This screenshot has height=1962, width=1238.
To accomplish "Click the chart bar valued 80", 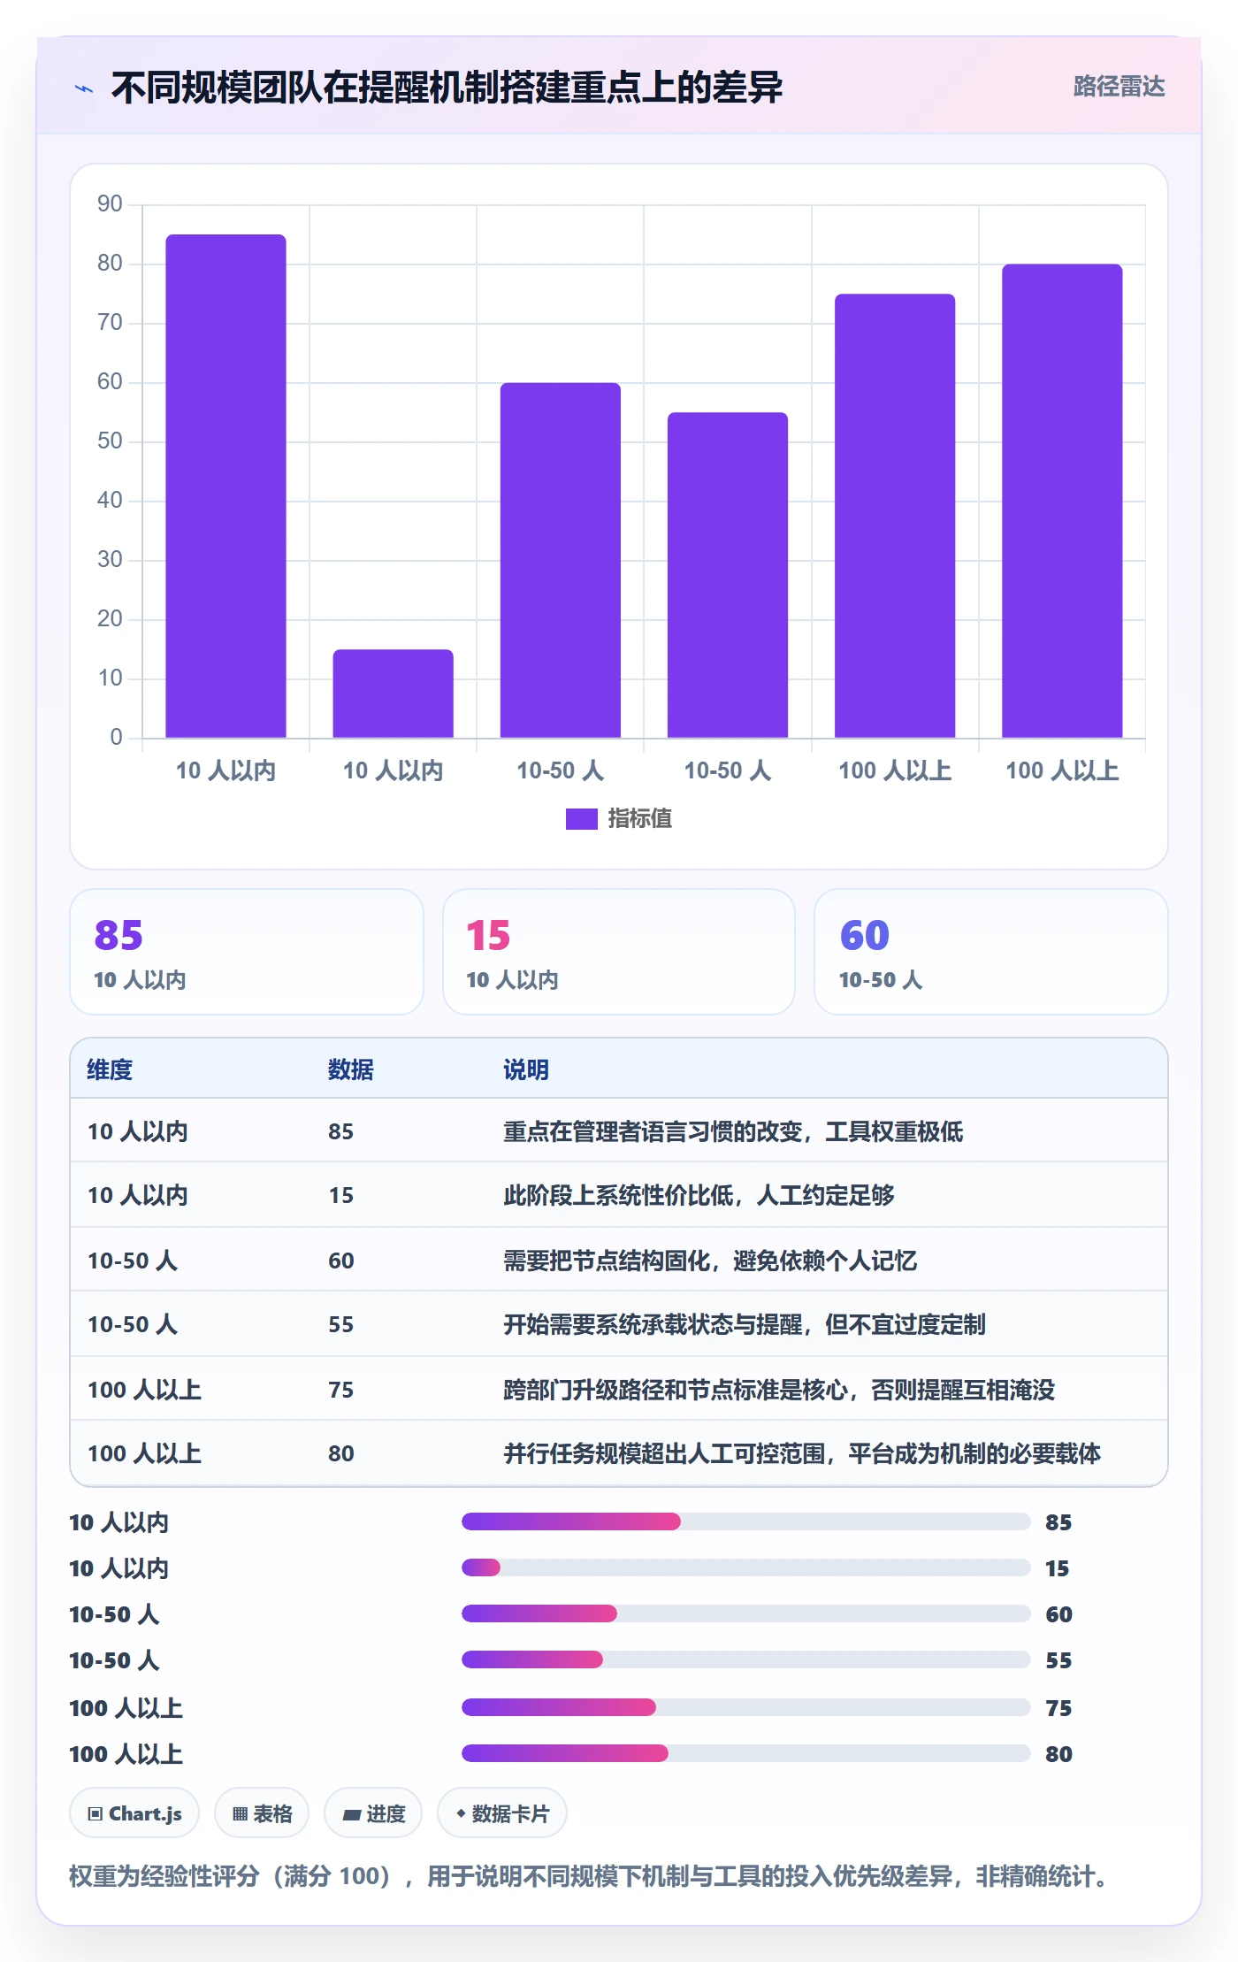I will coord(1062,501).
